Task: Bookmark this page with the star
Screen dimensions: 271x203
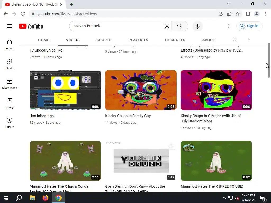Action: tap(238, 14)
